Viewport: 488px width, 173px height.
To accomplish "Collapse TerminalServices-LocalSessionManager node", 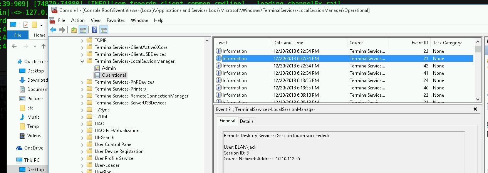I will (82, 61).
